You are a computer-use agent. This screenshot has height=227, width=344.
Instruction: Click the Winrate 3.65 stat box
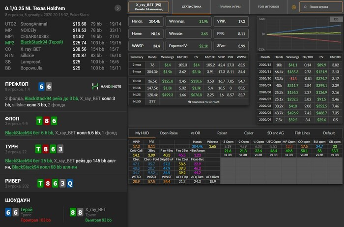click(188, 33)
